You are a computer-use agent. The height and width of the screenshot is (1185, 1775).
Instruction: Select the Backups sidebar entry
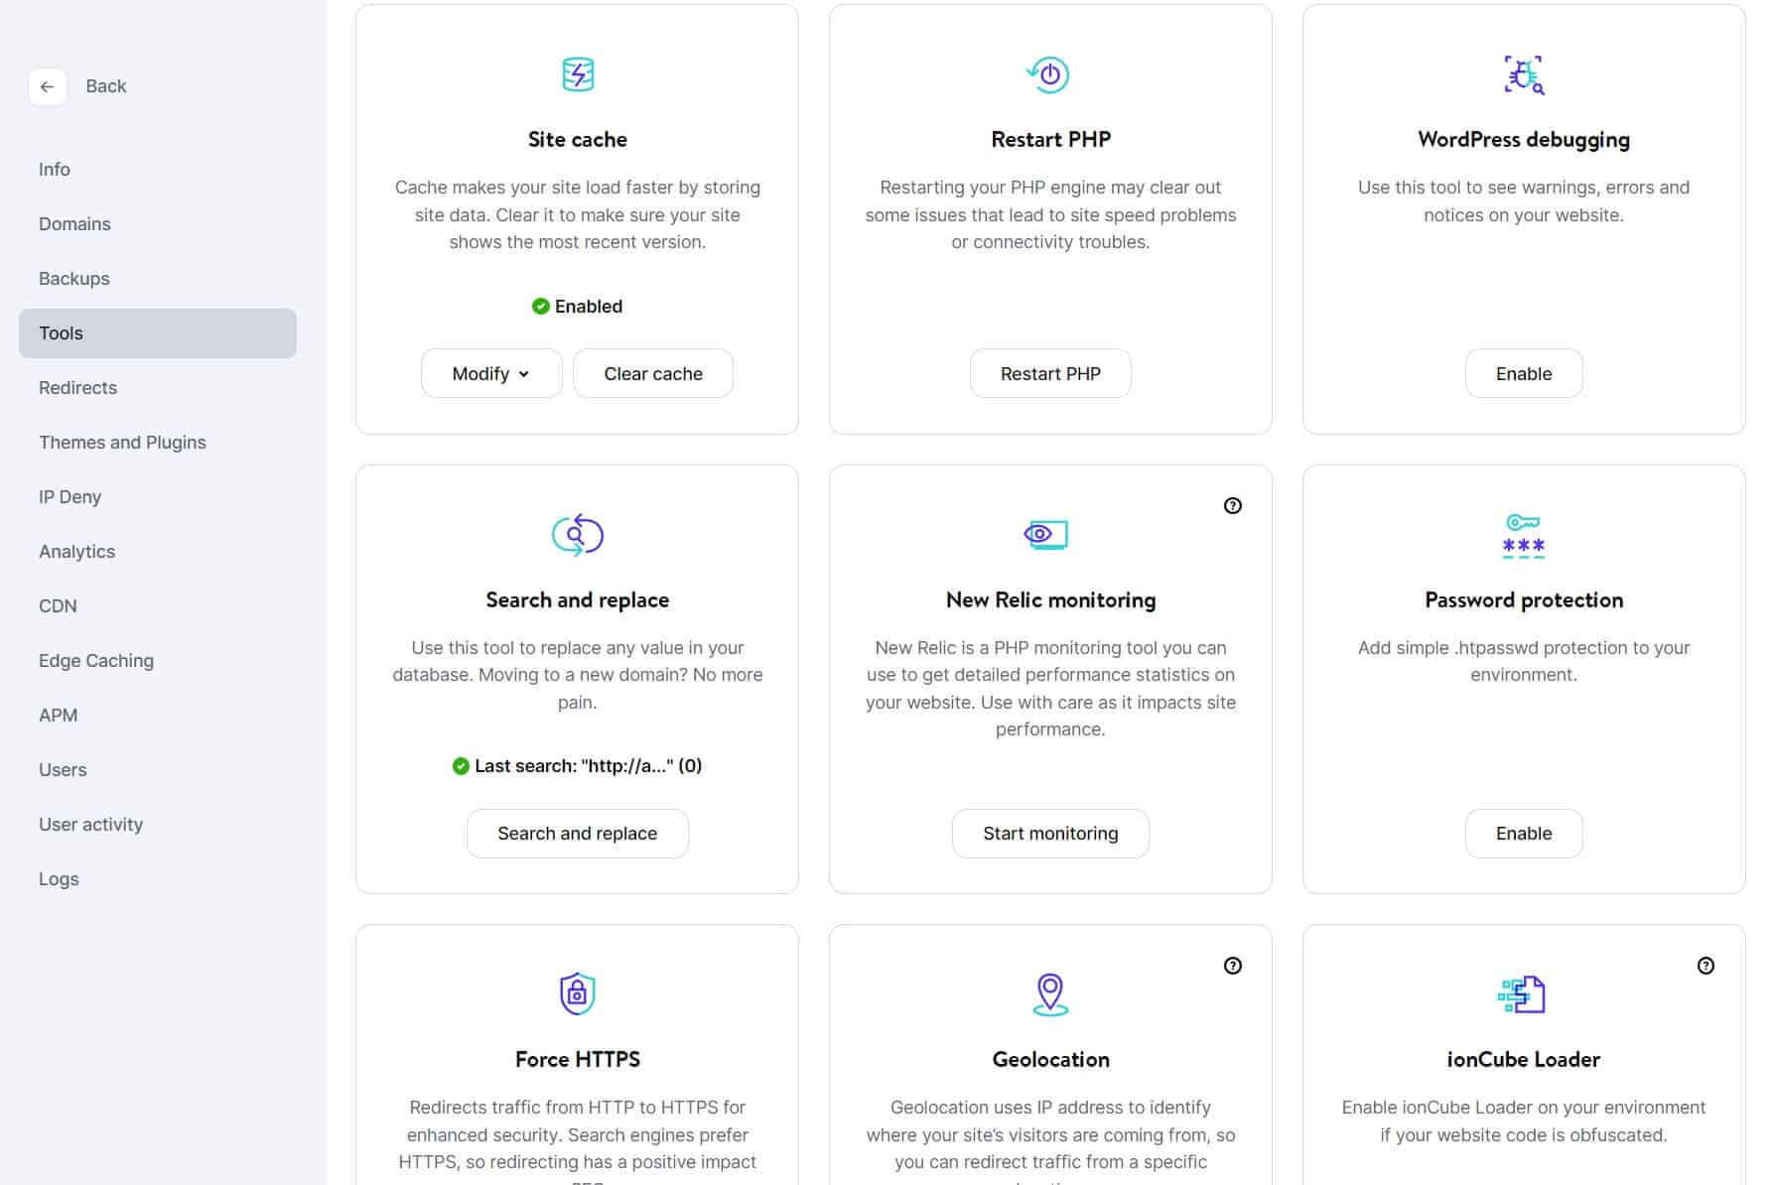pos(73,278)
